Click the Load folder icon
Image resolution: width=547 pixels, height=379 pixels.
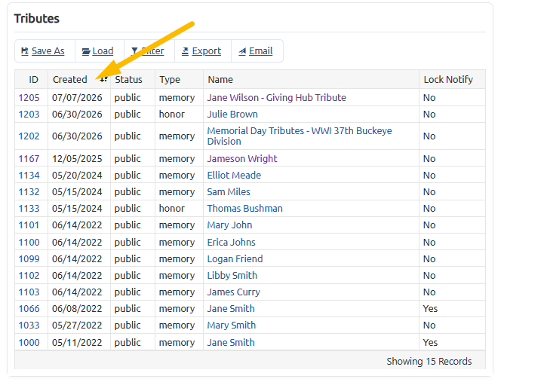(x=86, y=51)
